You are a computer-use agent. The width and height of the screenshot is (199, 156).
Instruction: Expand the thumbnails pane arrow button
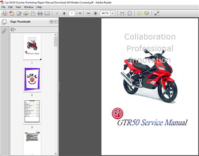click(56, 21)
